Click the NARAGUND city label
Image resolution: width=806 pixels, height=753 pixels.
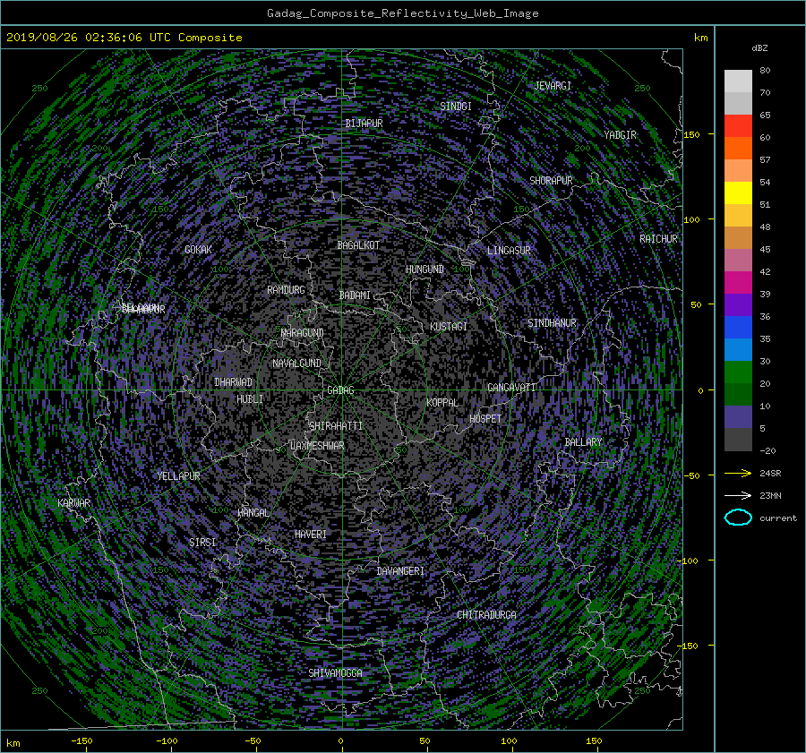pos(303,333)
